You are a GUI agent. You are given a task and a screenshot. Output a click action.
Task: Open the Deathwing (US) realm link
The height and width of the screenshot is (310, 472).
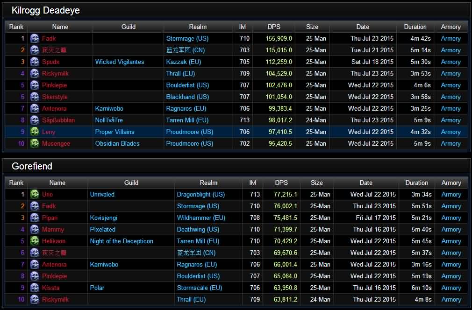[x=198, y=229]
